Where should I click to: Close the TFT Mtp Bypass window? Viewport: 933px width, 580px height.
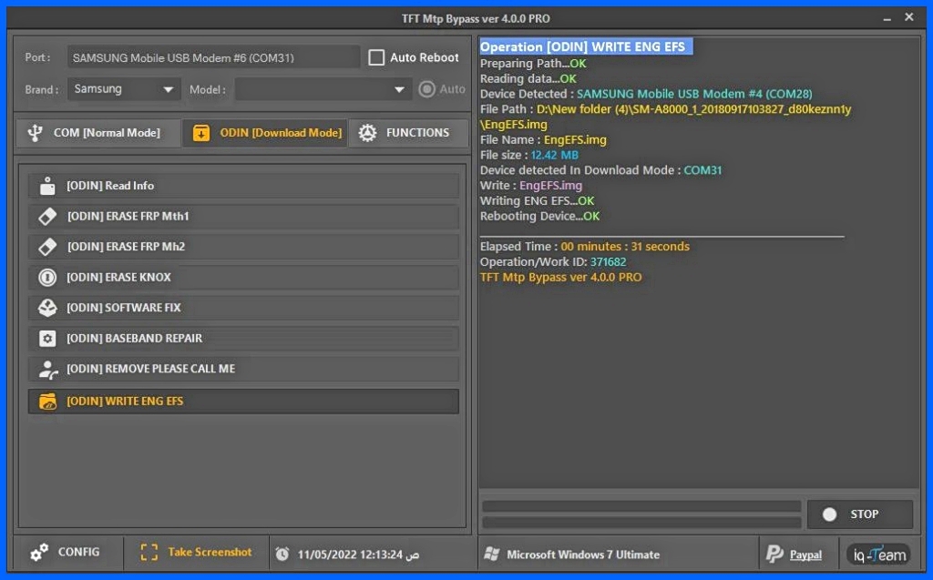coord(909,18)
